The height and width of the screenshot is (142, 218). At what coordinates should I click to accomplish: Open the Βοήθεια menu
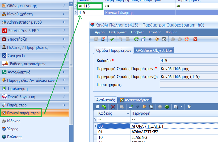click(171, 32)
